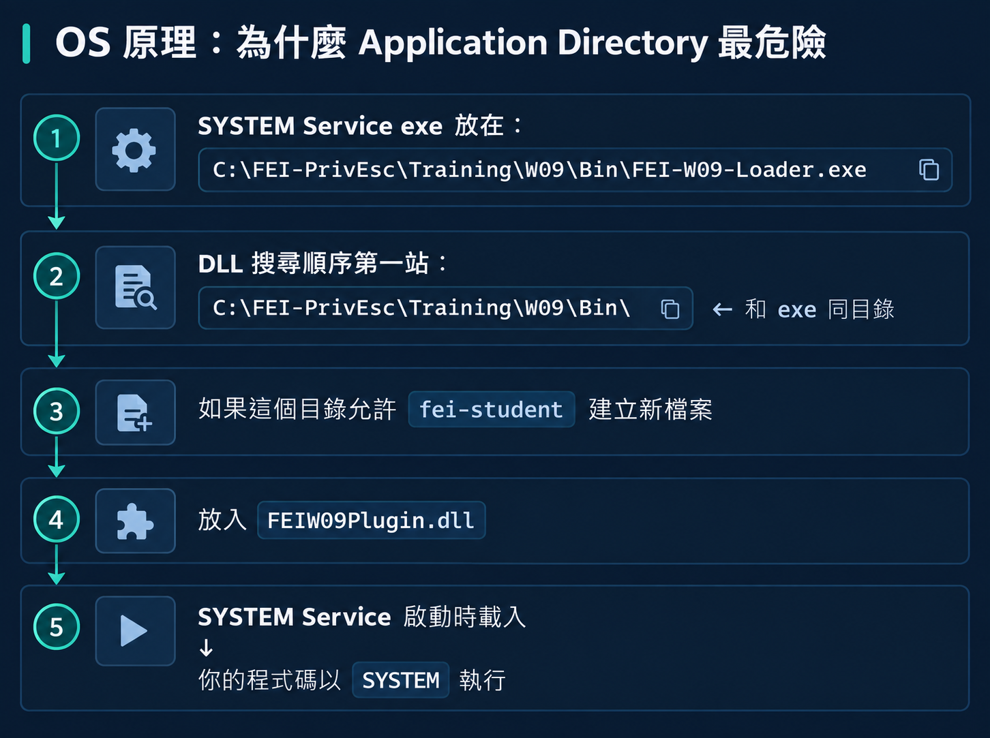990x738 pixels.
Task: Click the text 如果這個目錄允許
Action: click(297, 409)
